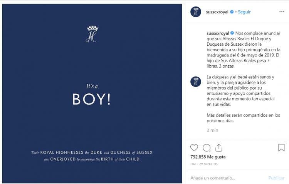Image resolution: width=289 pixels, height=184 pixels.
Task: Click the verified badge in the caption
Action: [232, 33]
